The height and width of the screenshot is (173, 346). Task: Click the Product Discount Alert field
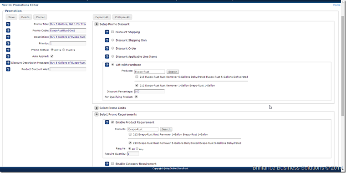(x=68, y=69)
